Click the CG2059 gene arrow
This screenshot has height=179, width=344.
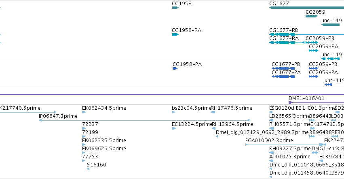click(x=312, y=16)
